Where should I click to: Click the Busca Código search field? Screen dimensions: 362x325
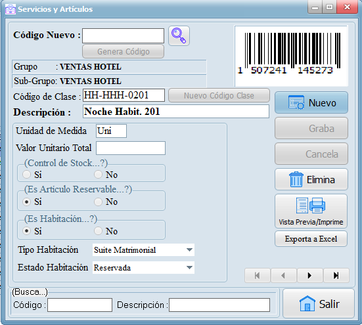[x=79, y=305]
